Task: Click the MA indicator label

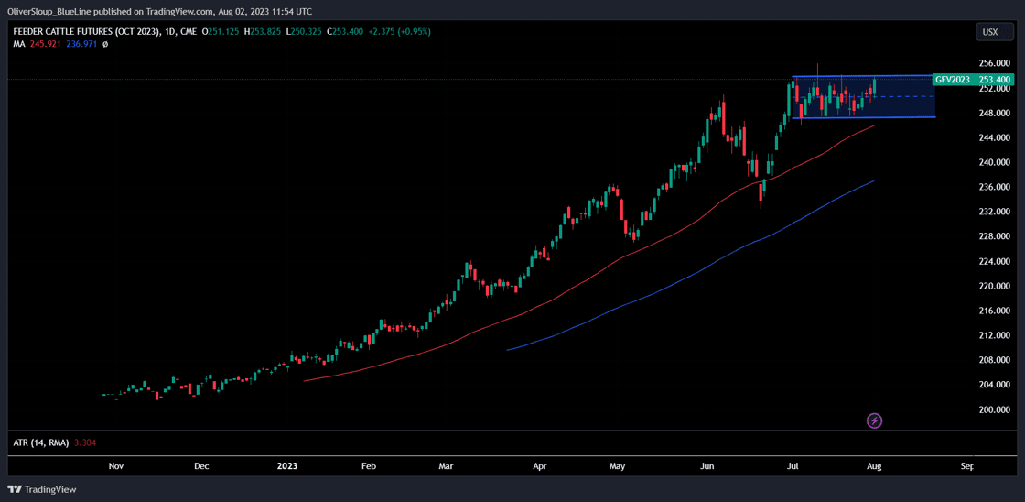Action: pyautogui.click(x=19, y=43)
